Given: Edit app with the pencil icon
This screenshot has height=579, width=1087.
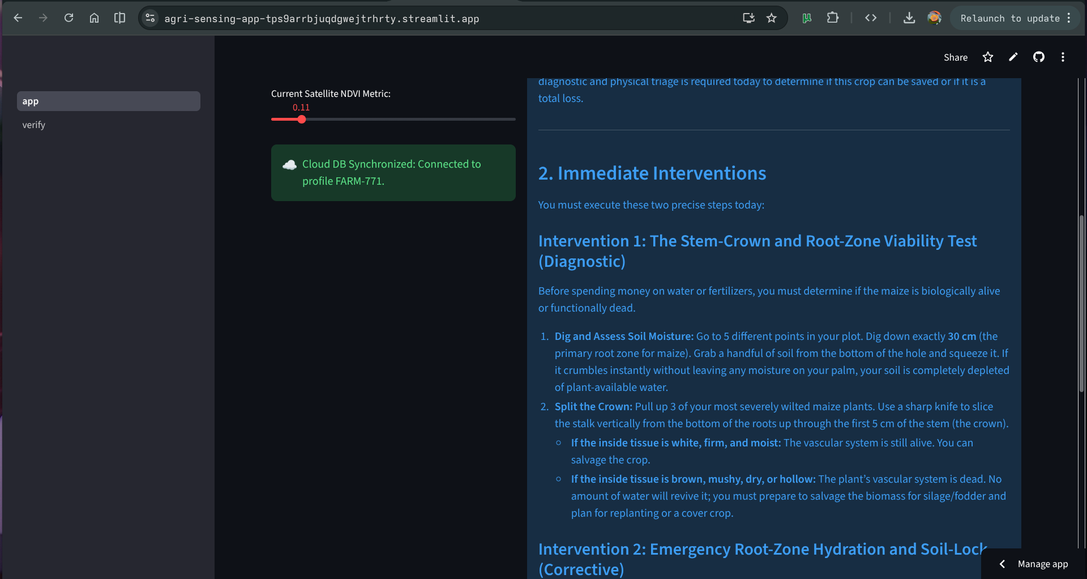Looking at the screenshot, I should pos(1013,57).
